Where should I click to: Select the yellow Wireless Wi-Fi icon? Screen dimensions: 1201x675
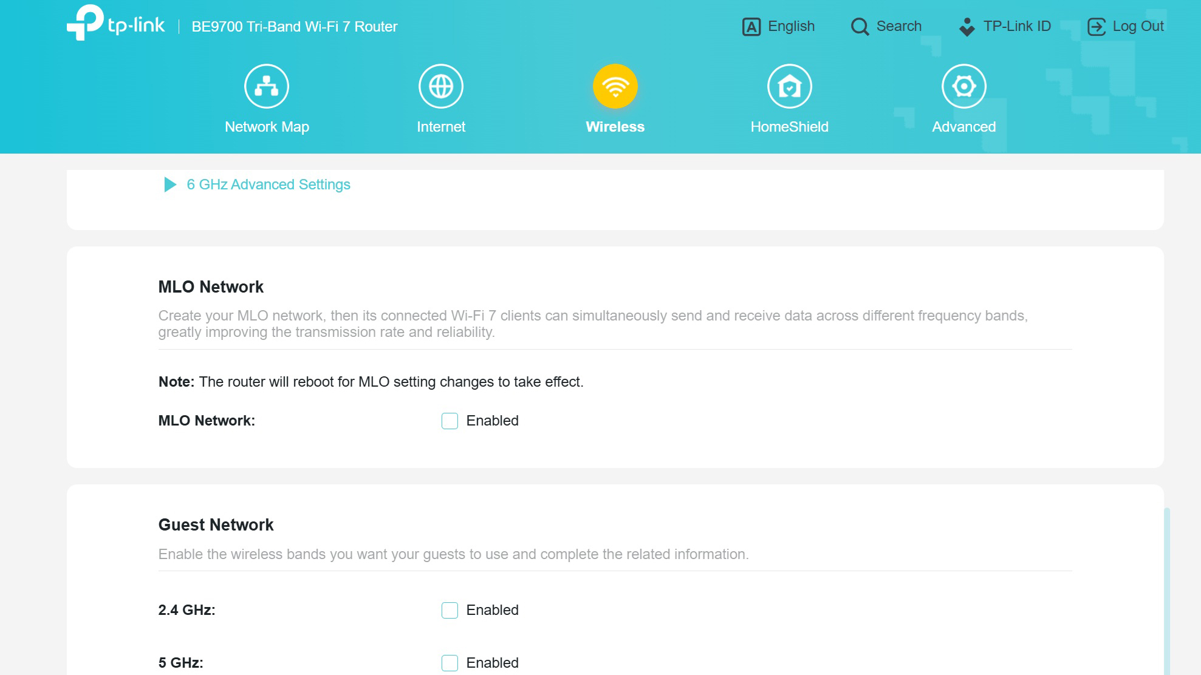615,86
